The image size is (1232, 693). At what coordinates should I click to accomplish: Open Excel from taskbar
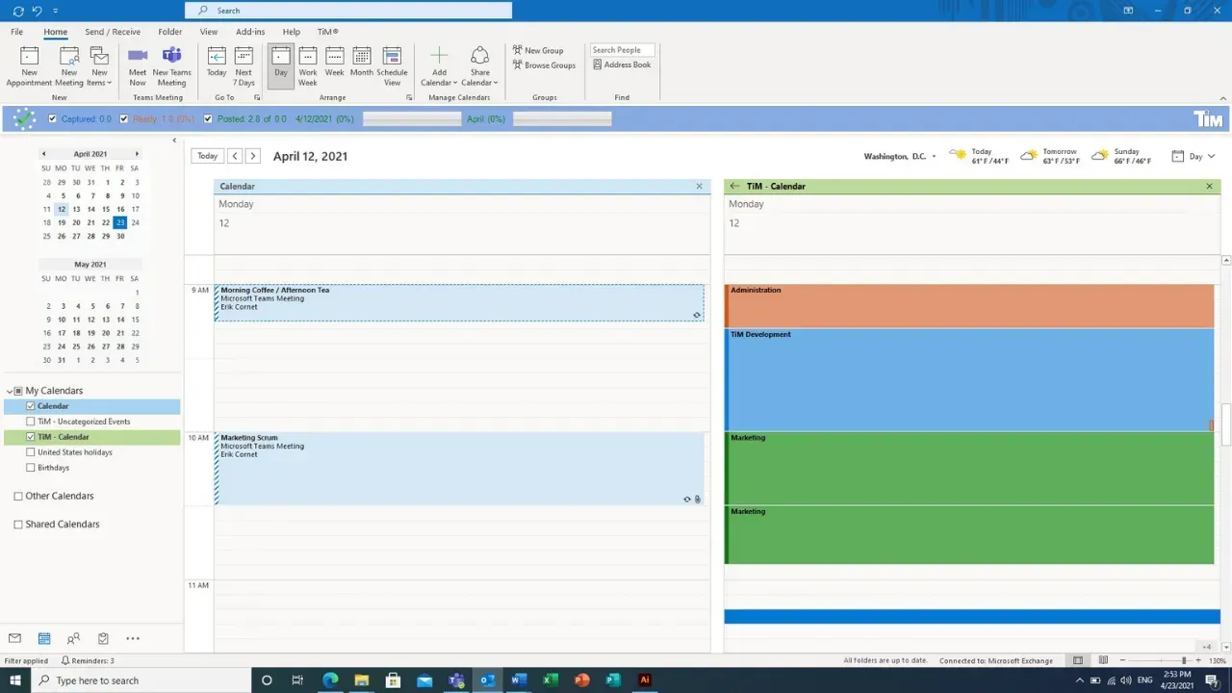click(x=550, y=680)
